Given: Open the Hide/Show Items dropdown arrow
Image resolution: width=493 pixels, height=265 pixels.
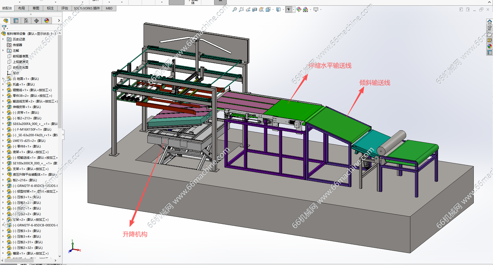Looking at the screenshot, I should tap(293, 9).
